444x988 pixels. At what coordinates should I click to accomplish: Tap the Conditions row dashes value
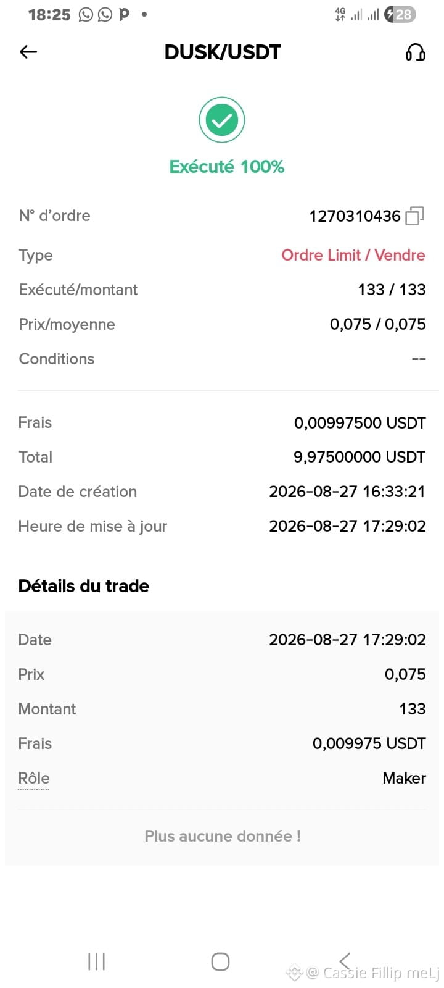click(419, 359)
